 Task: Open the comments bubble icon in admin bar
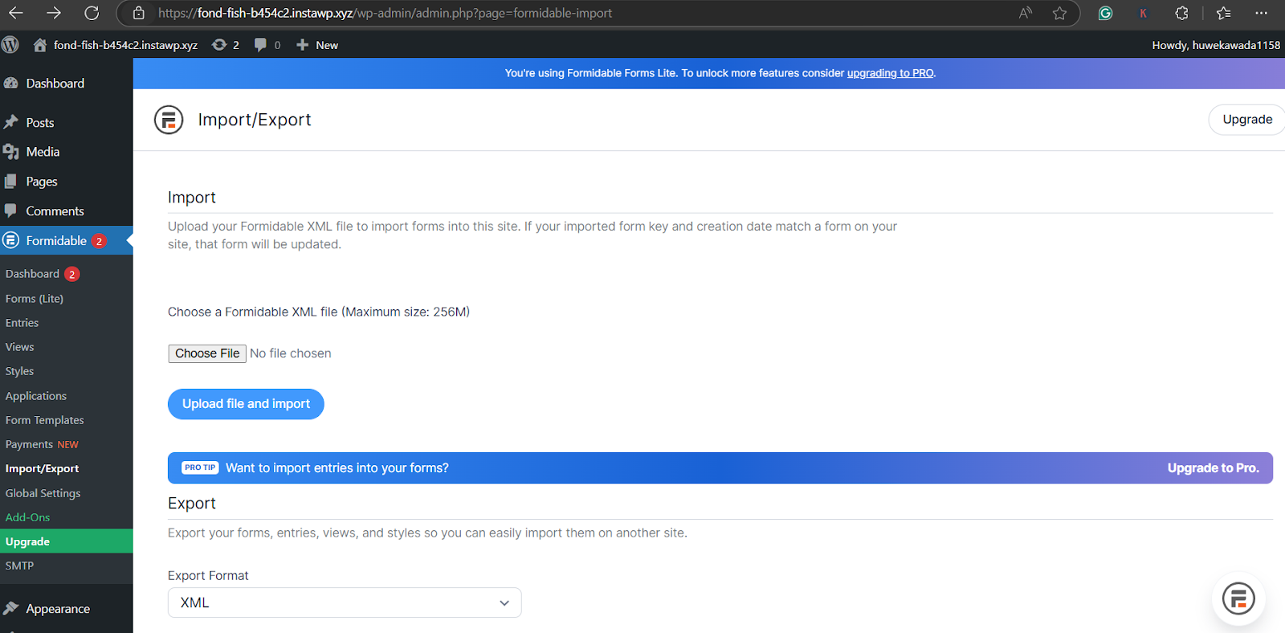pos(260,45)
